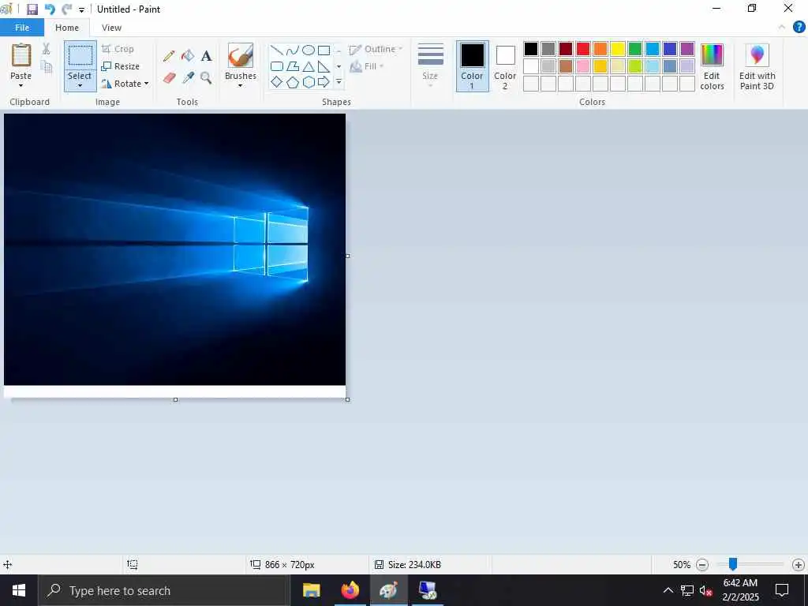
Task: Pick the red color swatch
Action: click(583, 49)
